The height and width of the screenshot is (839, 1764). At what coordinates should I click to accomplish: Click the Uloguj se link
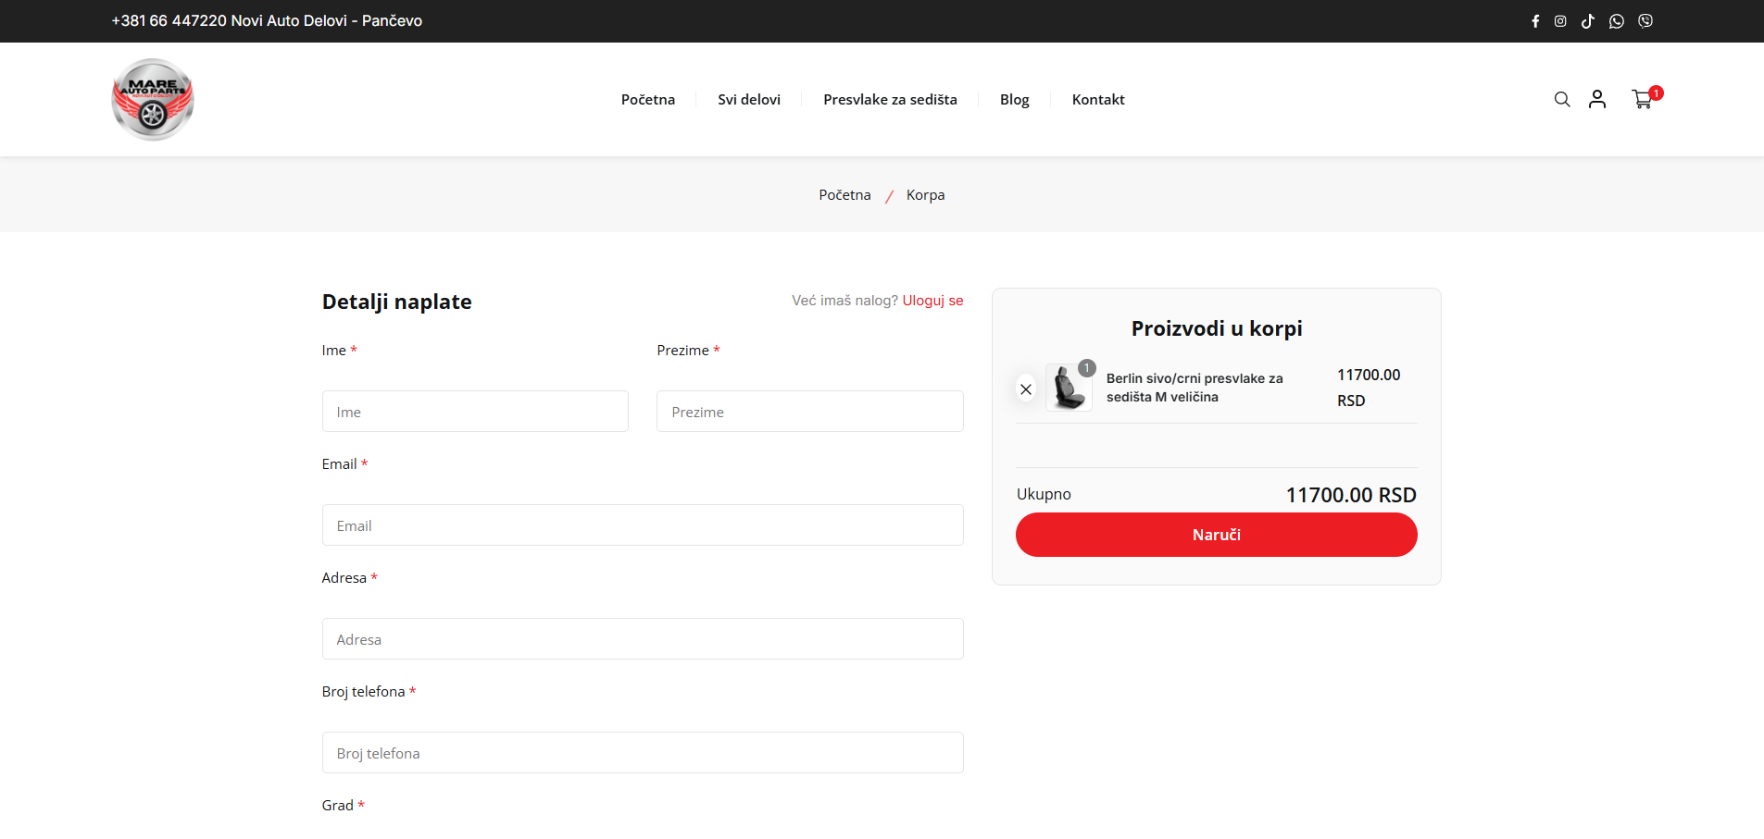[x=932, y=301]
